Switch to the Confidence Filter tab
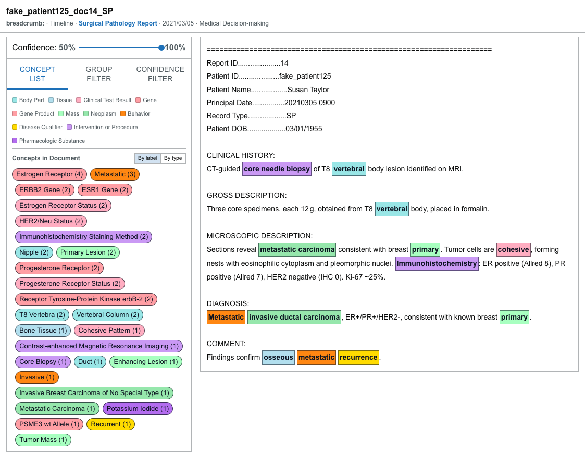 (160, 74)
